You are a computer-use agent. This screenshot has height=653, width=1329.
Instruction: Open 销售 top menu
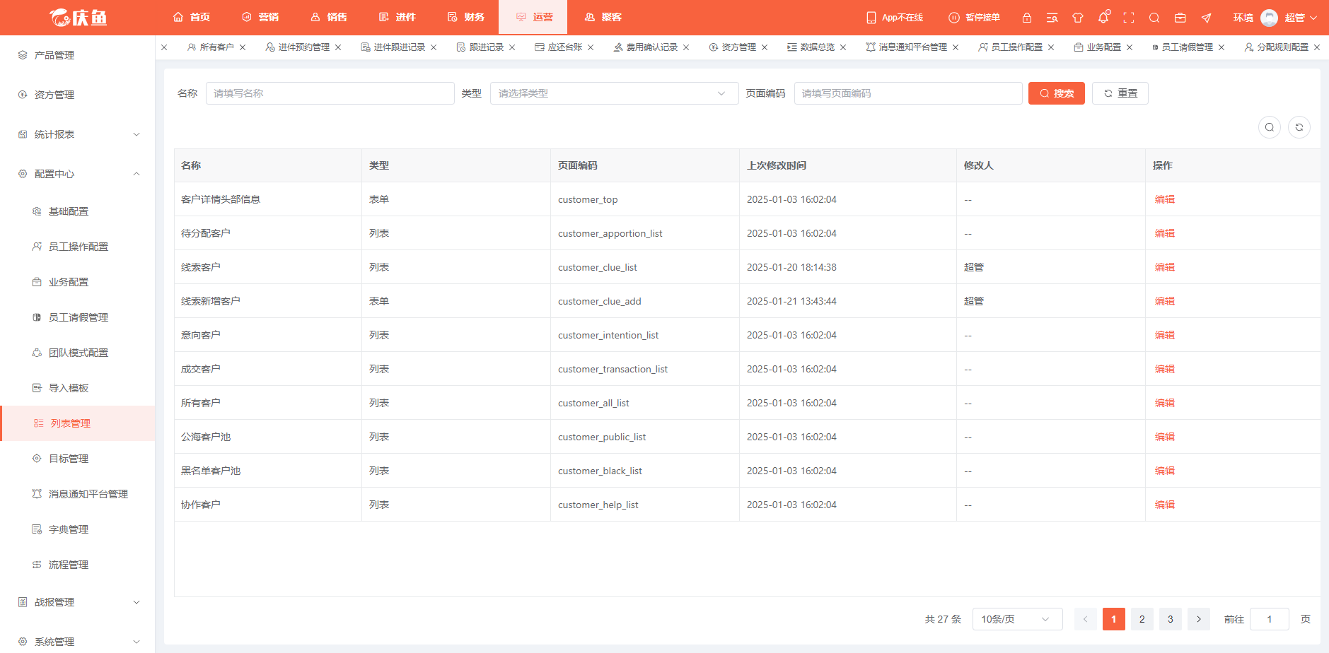point(329,17)
